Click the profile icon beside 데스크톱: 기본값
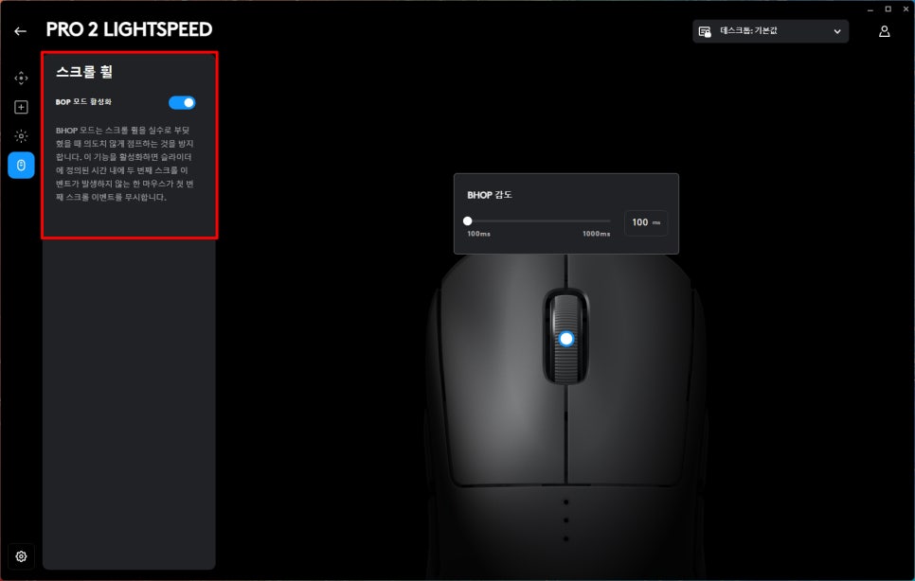 (705, 31)
